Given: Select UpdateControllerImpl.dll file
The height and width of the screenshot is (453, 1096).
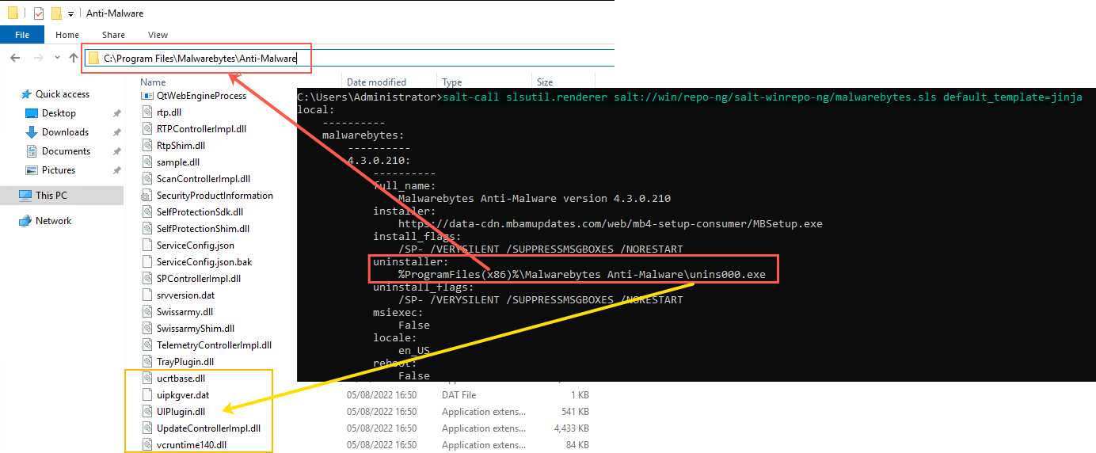Looking at the screenshot, I should [208, 428].
